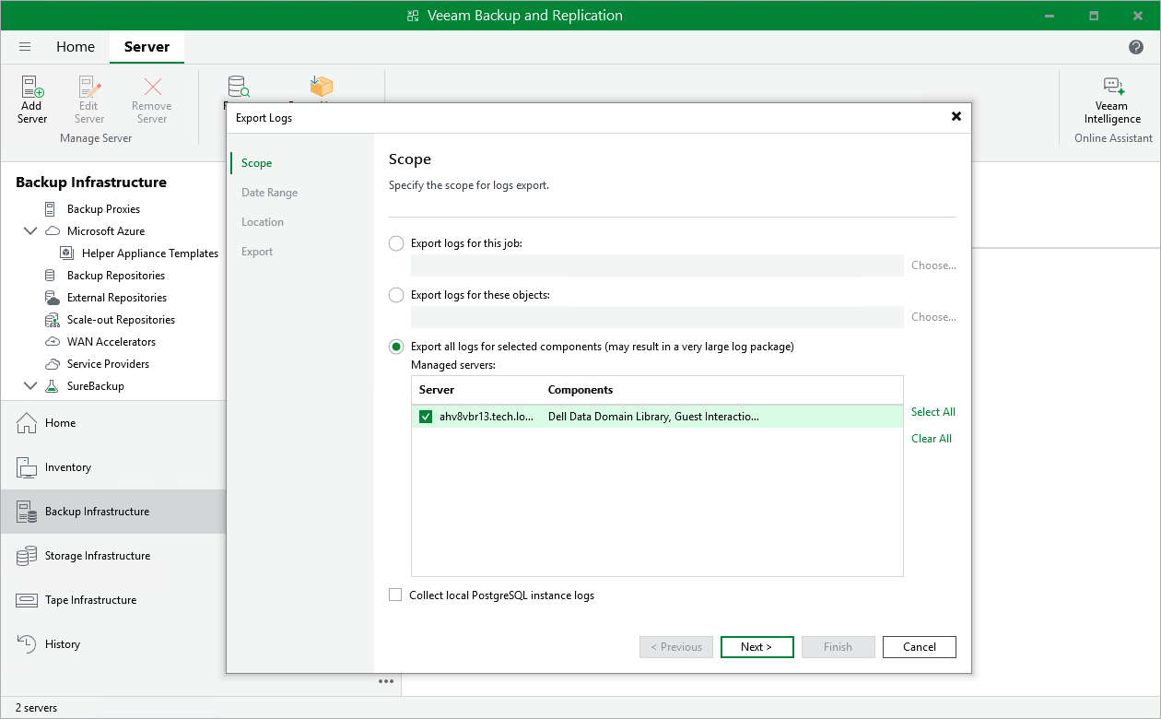This screenshot has height=719, width=1161.
Task: Switch to the Home ribbon tab
Action: point(76,46)
